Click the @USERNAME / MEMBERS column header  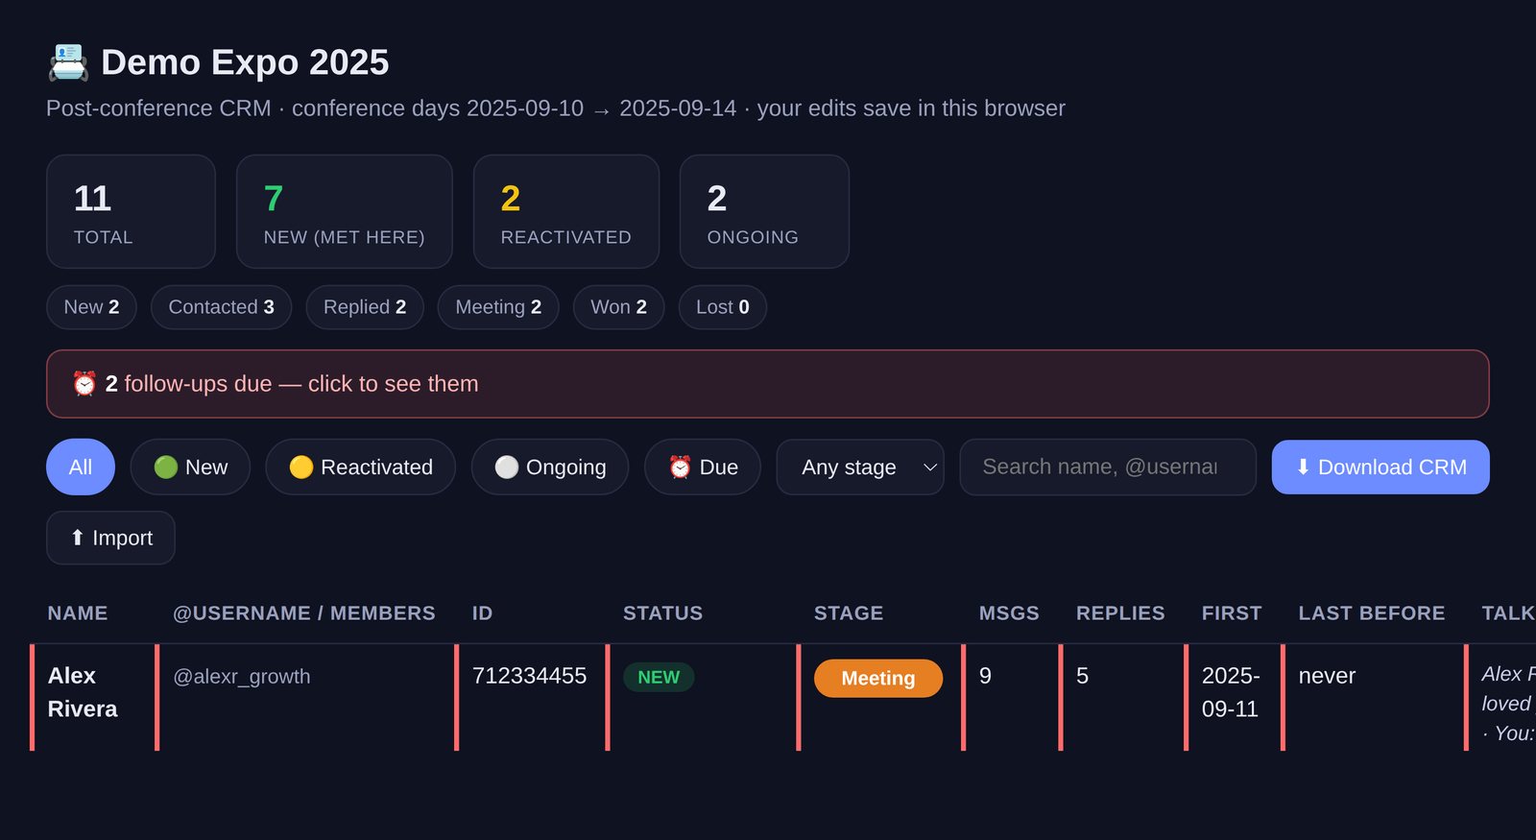tap(304, 613)
